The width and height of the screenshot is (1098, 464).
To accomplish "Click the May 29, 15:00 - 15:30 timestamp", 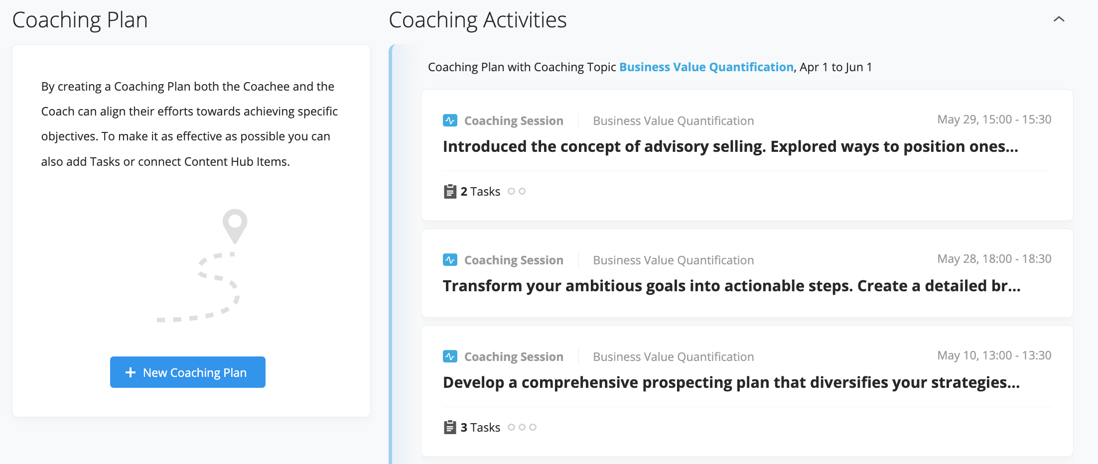I will (994, 119).
